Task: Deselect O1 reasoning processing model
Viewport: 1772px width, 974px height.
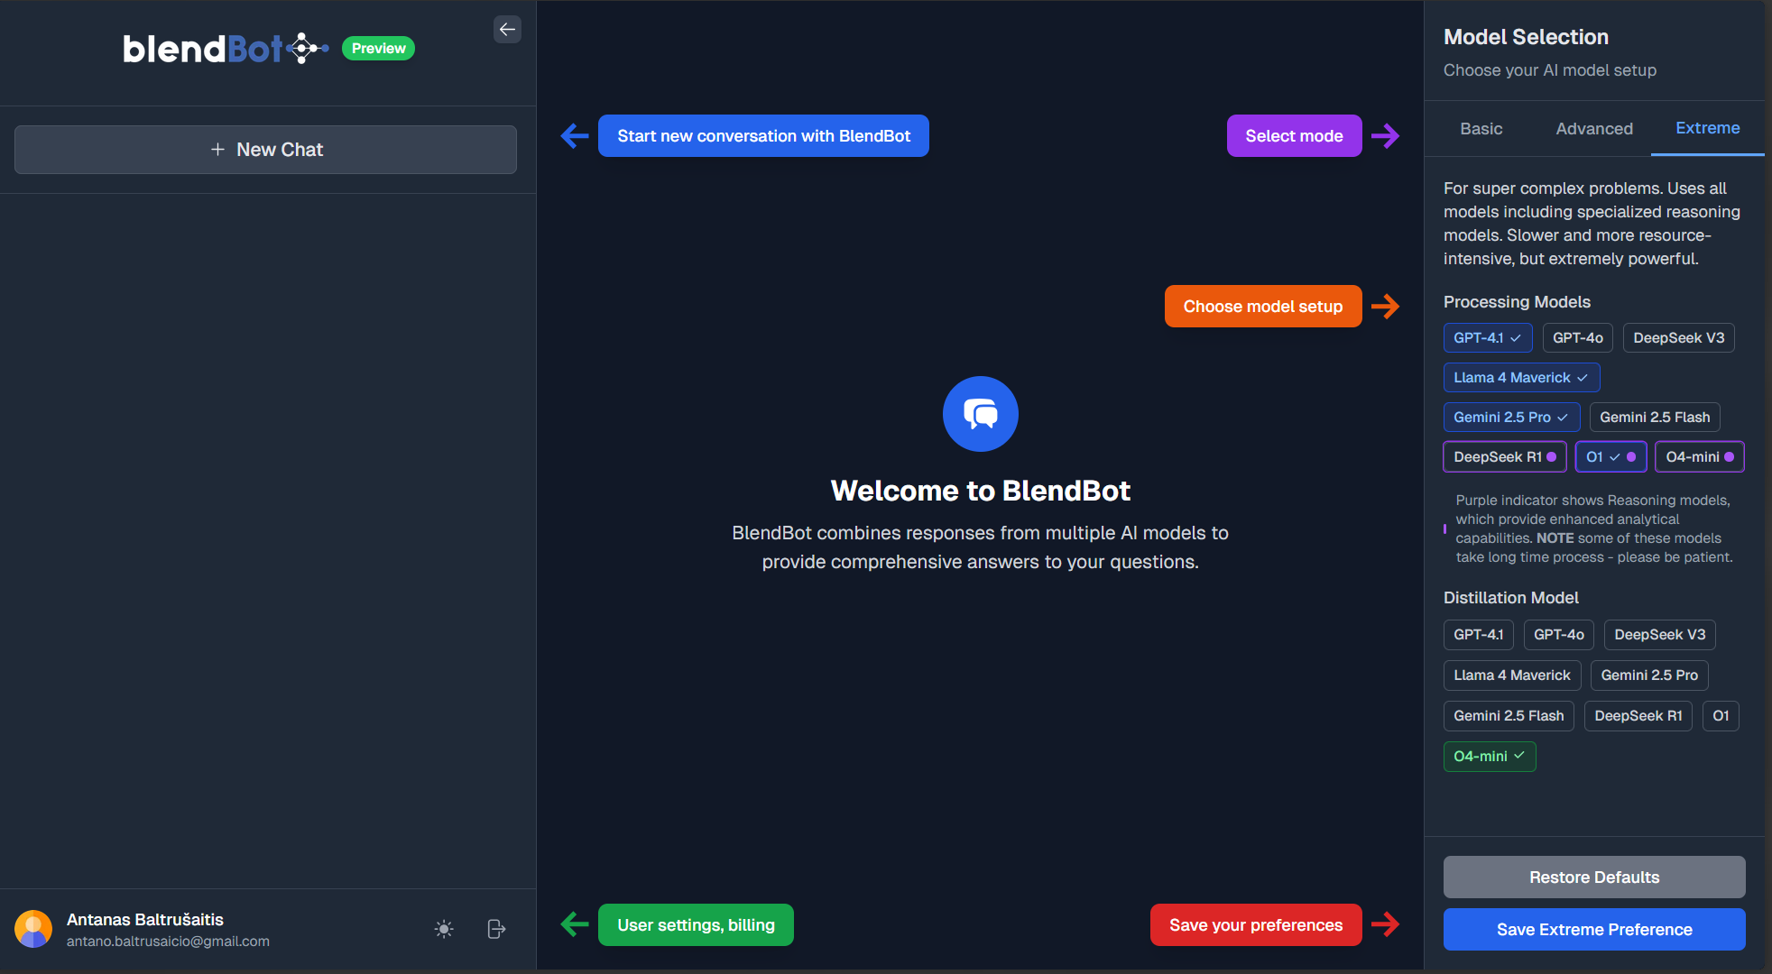Action: pyautogui.click(x=1610, y=457)
